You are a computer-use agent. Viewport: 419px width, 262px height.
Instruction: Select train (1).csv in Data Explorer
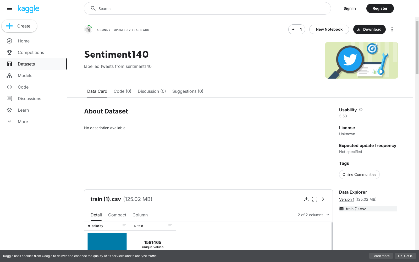368,209
